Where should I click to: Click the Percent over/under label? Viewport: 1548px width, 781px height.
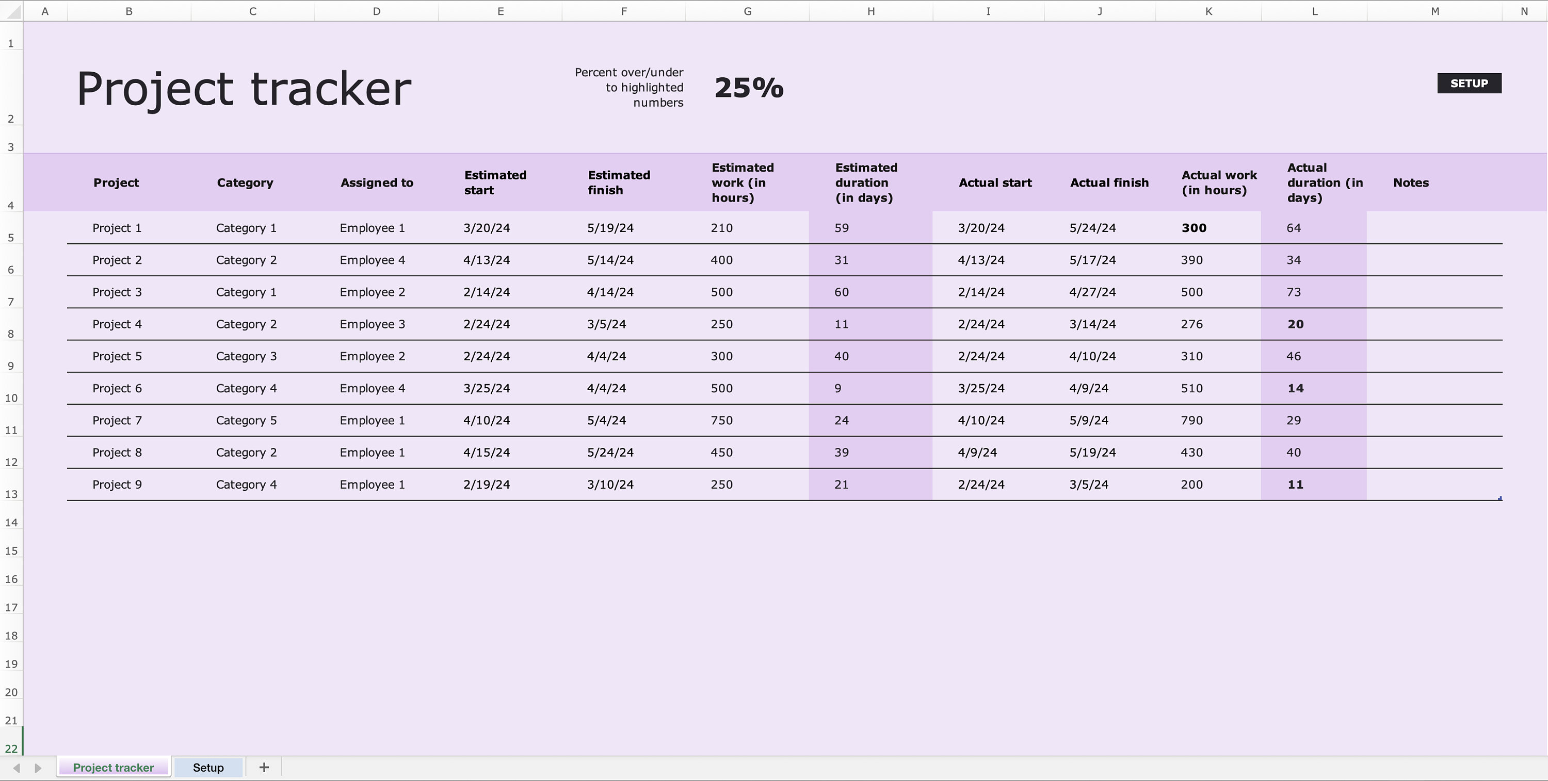628,88
